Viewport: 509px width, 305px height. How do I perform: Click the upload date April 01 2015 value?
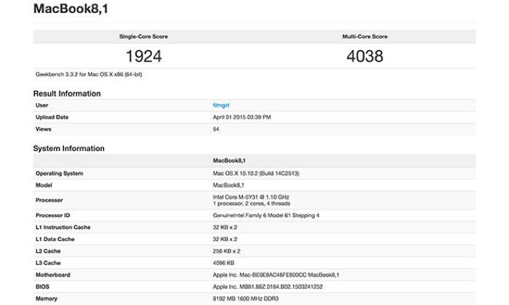(241, 117)
